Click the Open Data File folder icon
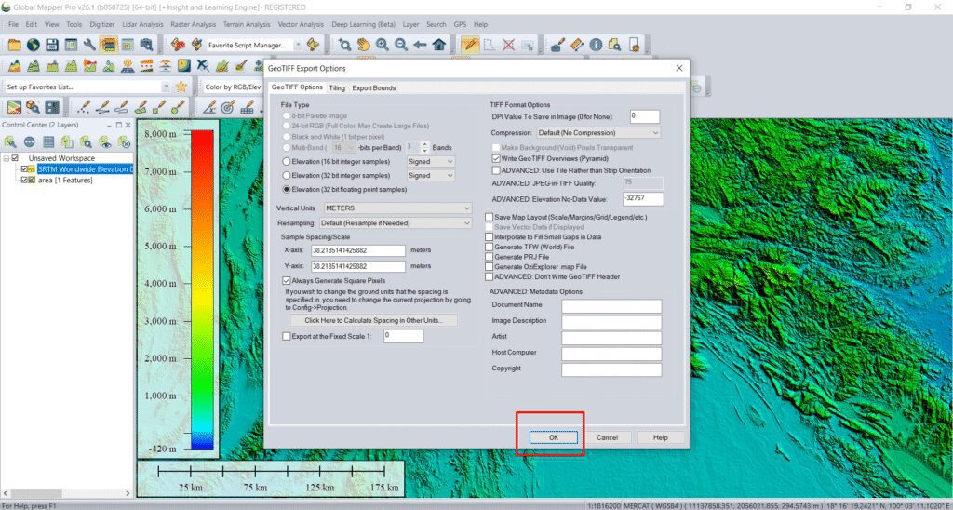Image resolution: width=953 pixels, height=510 pixels. (14, 45)
